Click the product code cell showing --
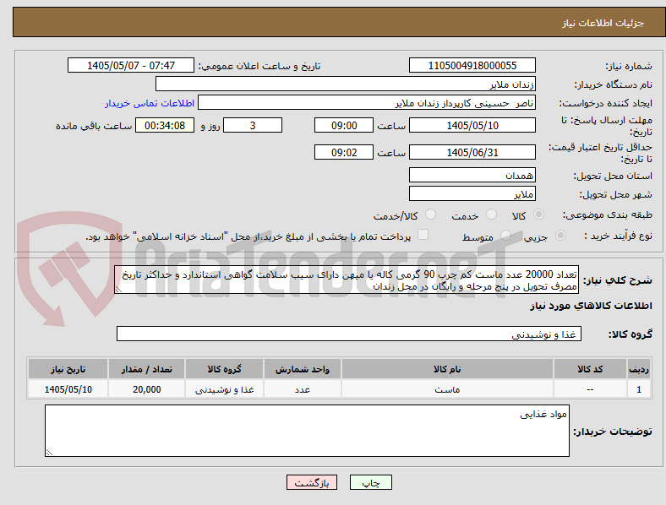Image resolution: width=666 pixels, height=505 pixels. coord(590,389)
